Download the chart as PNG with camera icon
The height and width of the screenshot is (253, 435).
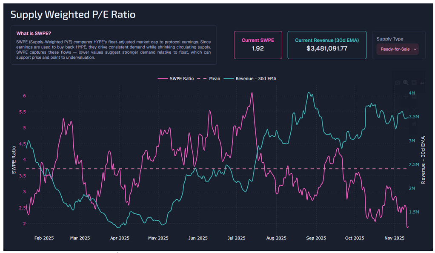click(397, 82)
